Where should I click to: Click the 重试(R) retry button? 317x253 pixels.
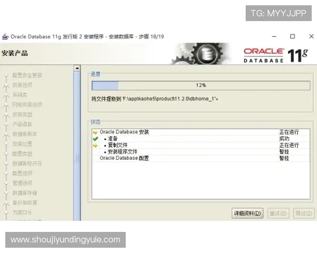point(278,213)
